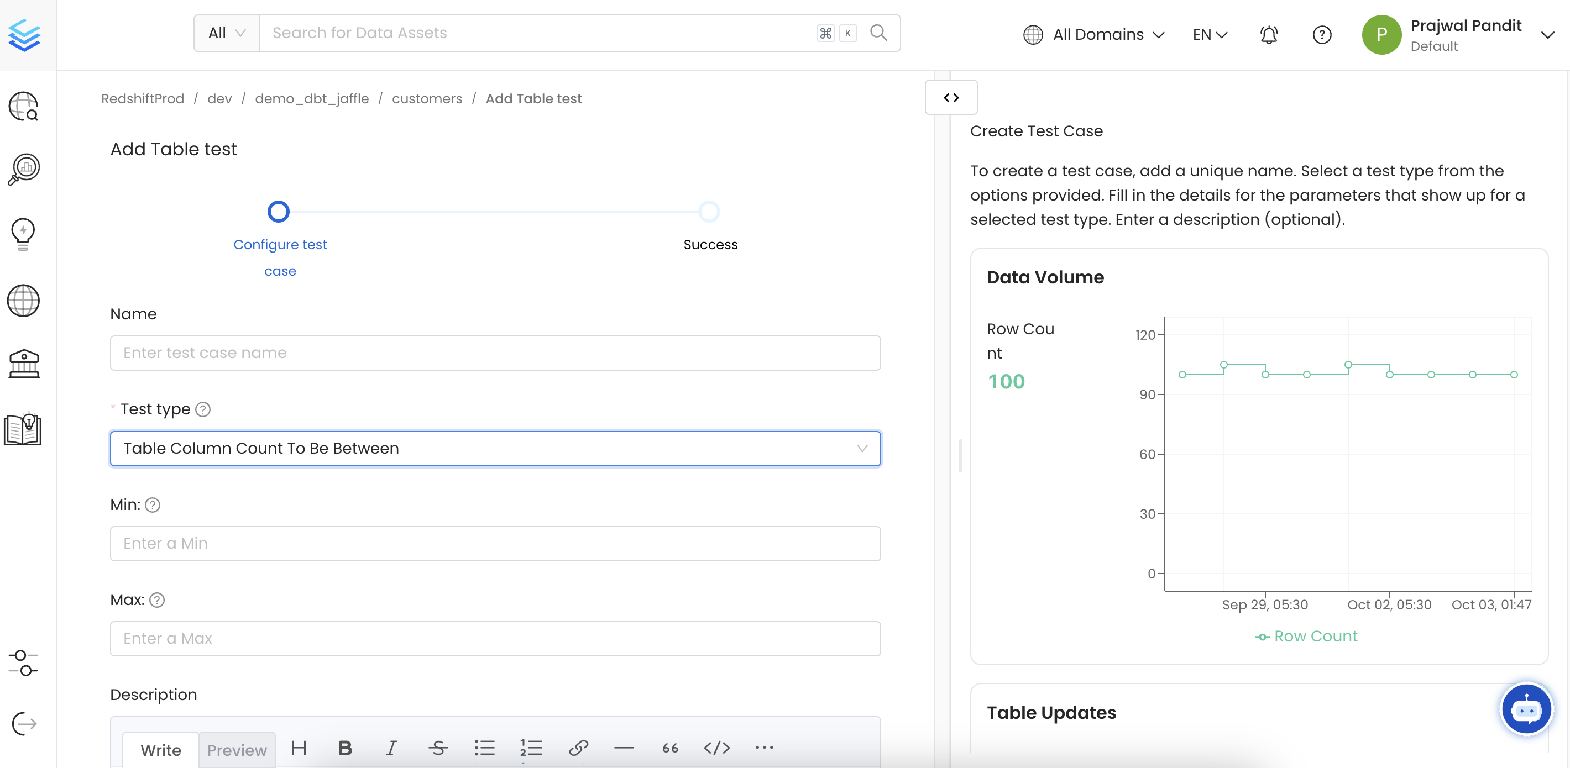Click the Configure test case step
The image size is (1570, 768).
(279, 211)
